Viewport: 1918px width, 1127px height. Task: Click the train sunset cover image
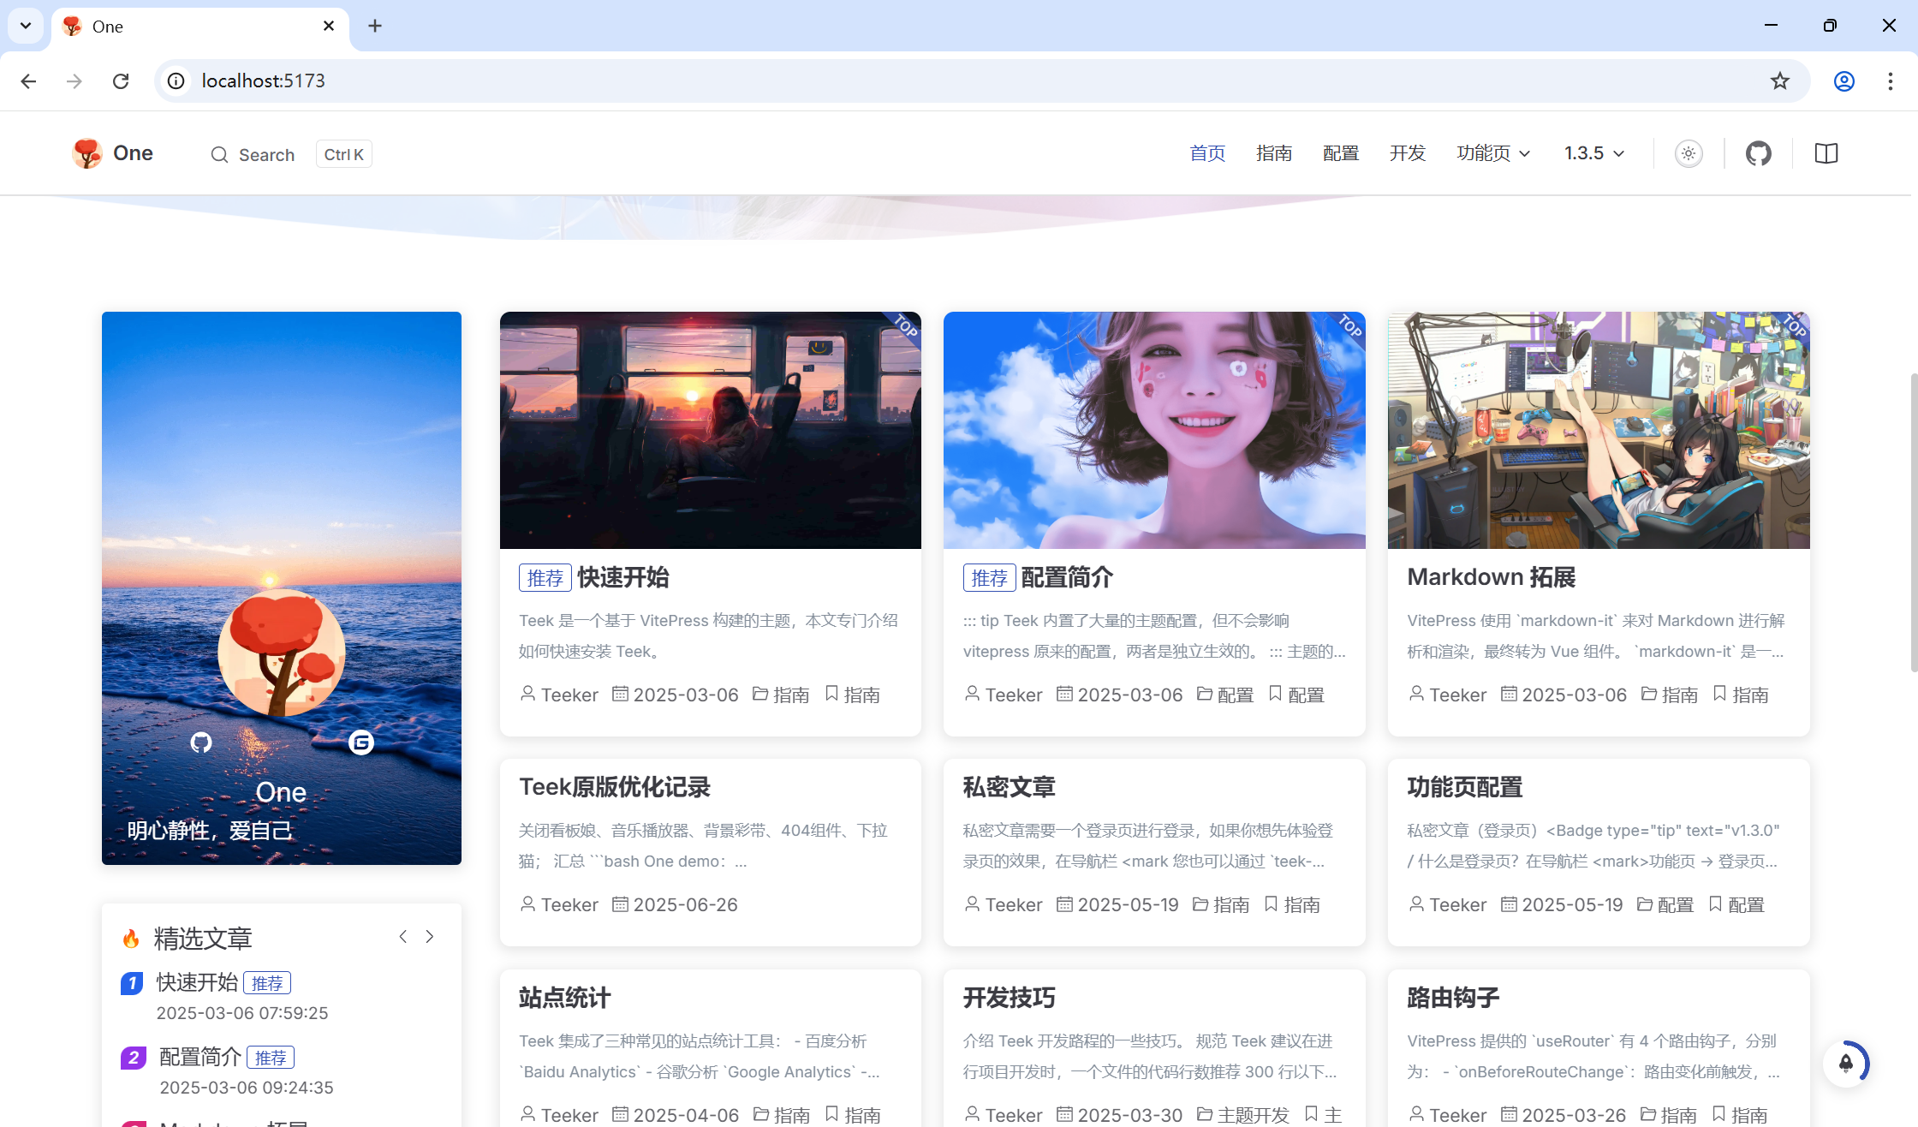(x=711, y=430)
